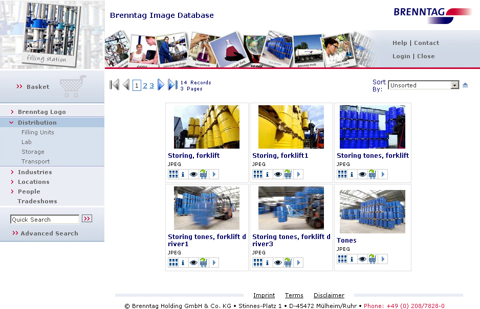Click arrow icon under forklift driver1 image
The height and width of the screenshot is (309, 480).
point(214,263)
